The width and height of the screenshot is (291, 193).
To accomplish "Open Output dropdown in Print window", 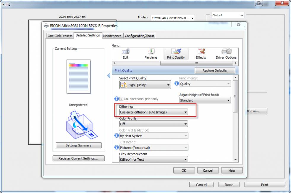I will (228, 15).
